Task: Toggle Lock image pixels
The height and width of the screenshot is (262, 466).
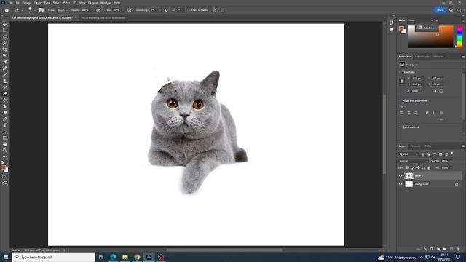Action: [413, 168]
